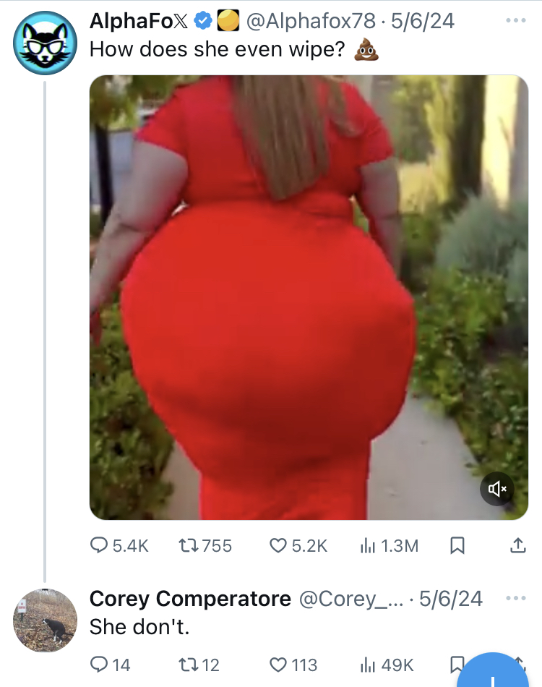Open Corey Comperatore profile picture

click(45, 620)
